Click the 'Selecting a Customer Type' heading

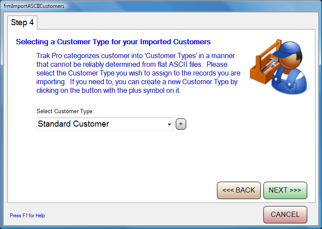113,42
